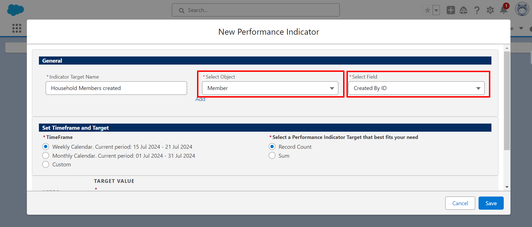Click the Salesforce cloud logo
The width and height of the screenshot is (532, 227).
tap(15, 10)
